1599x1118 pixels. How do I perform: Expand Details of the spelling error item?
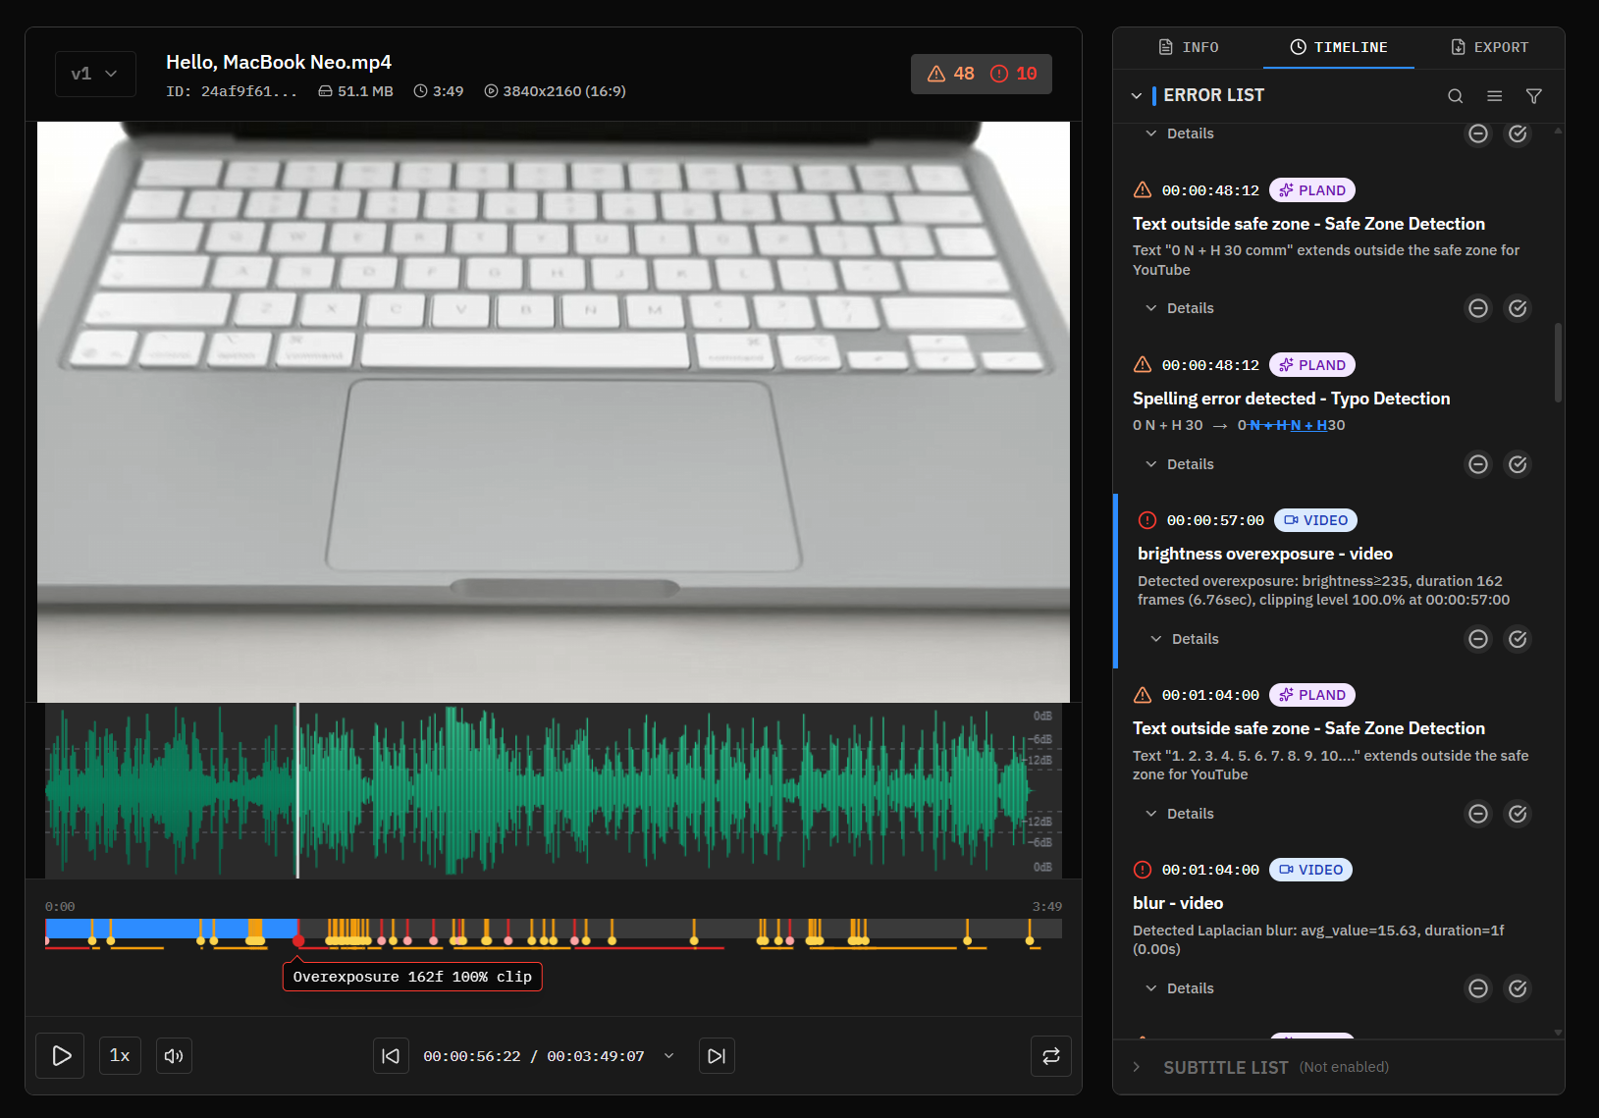pyautogui.click(x=1180, y=464)
